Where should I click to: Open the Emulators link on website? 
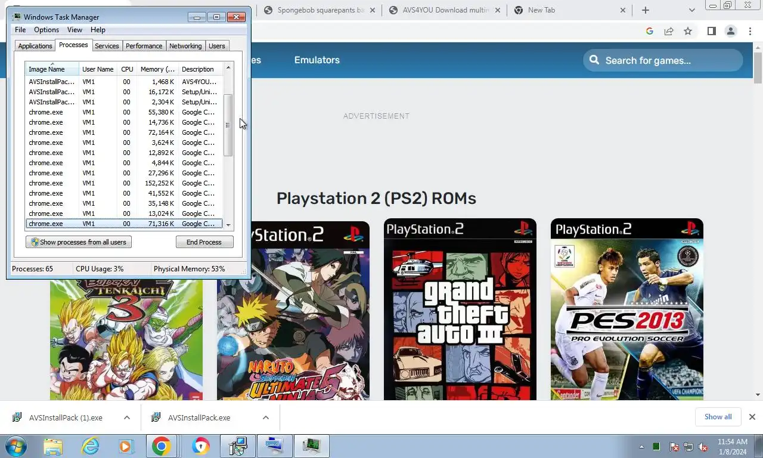[317, 60]
